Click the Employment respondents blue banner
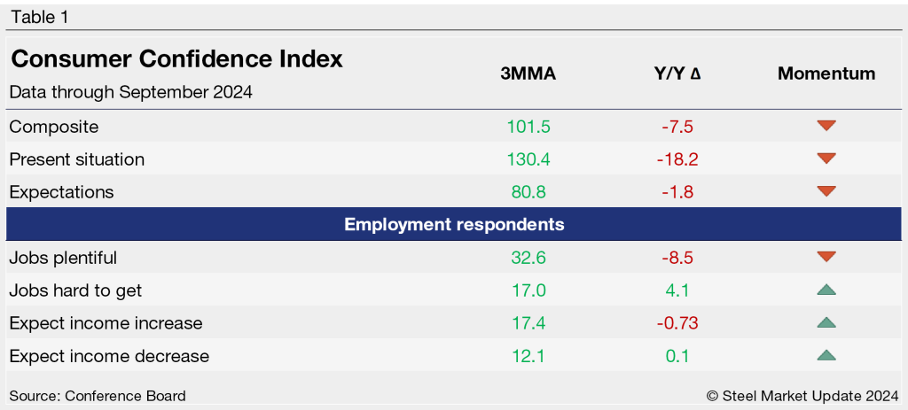908x410 pixels. click(454, 225)
